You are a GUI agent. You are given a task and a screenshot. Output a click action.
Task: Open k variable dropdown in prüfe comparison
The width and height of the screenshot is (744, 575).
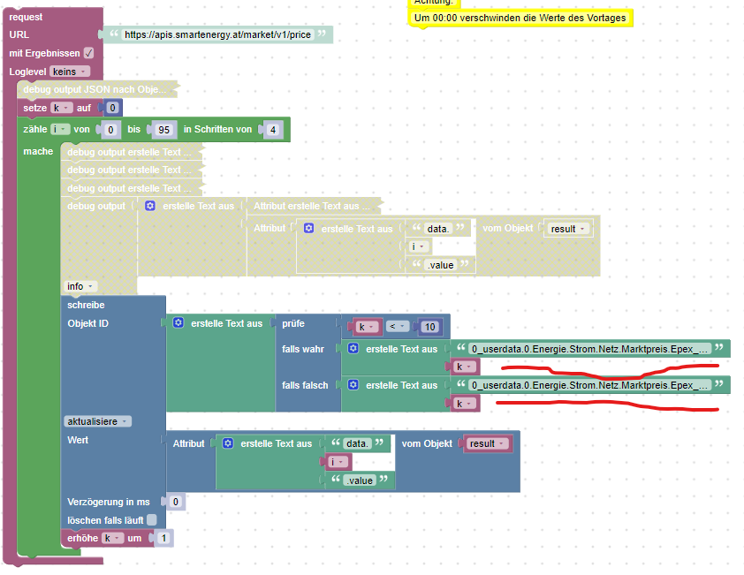coord(368,327)
